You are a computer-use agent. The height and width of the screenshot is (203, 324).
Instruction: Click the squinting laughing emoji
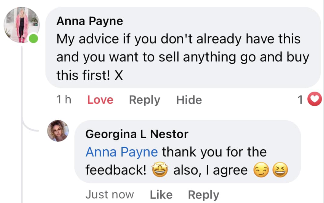click(x=280, y=171)
